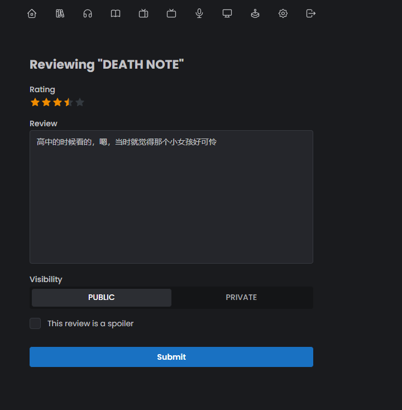402x410 pixels.
Task: Go to the Home icon
Action: tap(32, 13)
